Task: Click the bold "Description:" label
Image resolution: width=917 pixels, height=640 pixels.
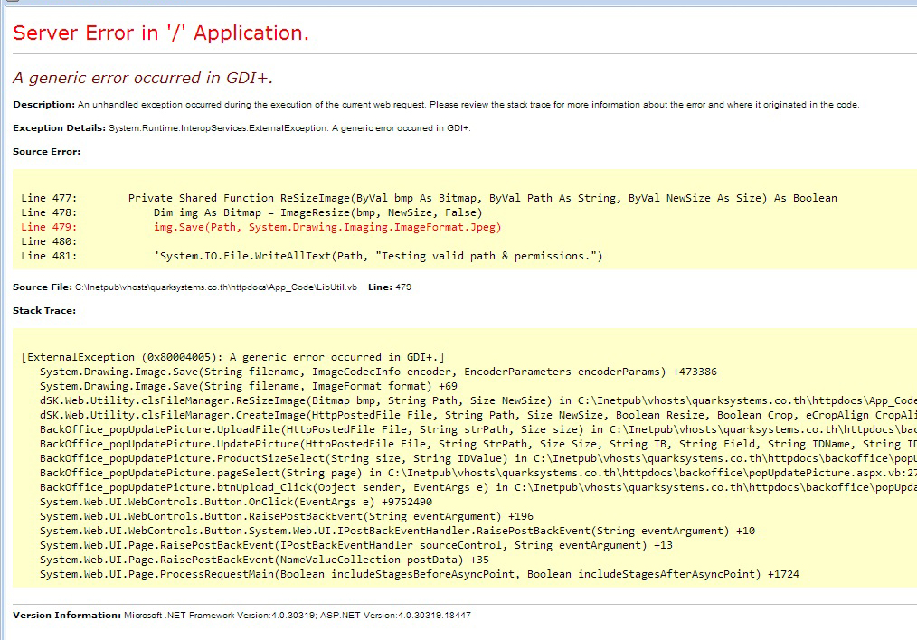Action: (43, 105)
